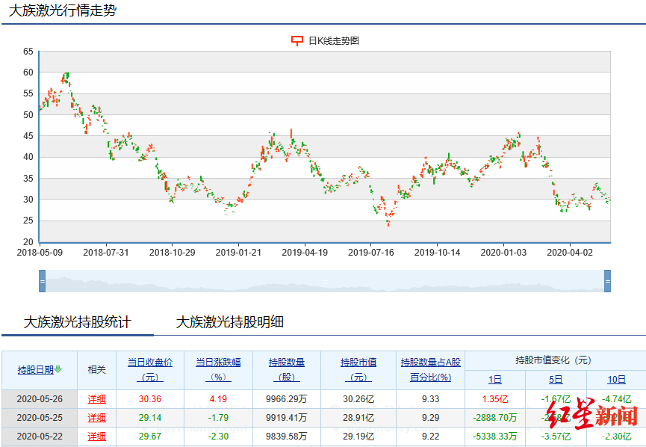
Task: Click the green sort arrow next to 持股日期
Action: pos(58,369)
